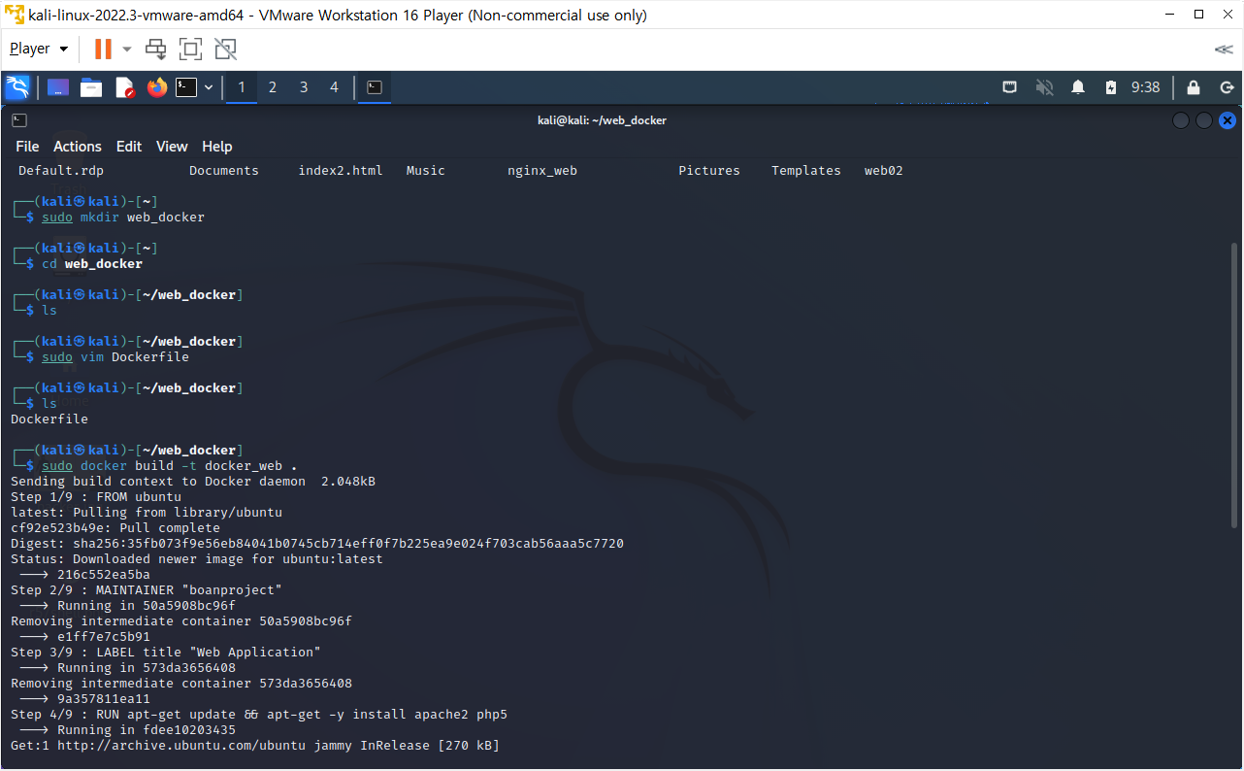
Task: Toggle VMware Unity mode icon
Action: click(x=225, y=49)
